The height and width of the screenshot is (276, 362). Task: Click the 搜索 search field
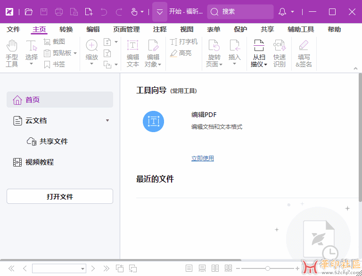click(240, 12)
